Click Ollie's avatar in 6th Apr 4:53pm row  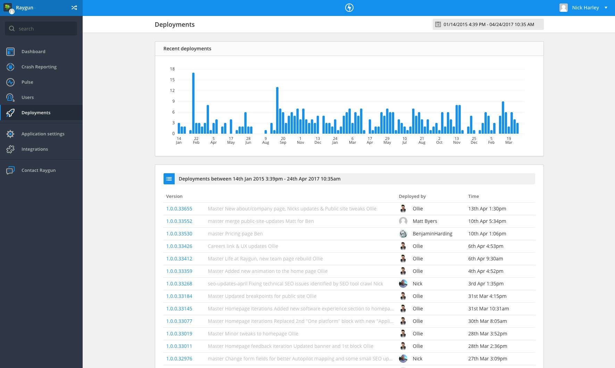pos(403,246)
